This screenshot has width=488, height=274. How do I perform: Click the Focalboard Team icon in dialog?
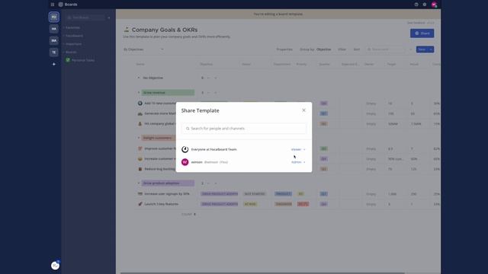tap(185, 149)
